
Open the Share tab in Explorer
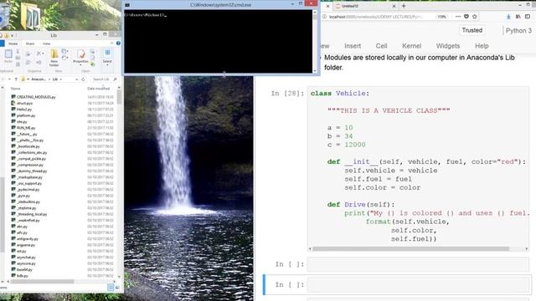[30, 43]
